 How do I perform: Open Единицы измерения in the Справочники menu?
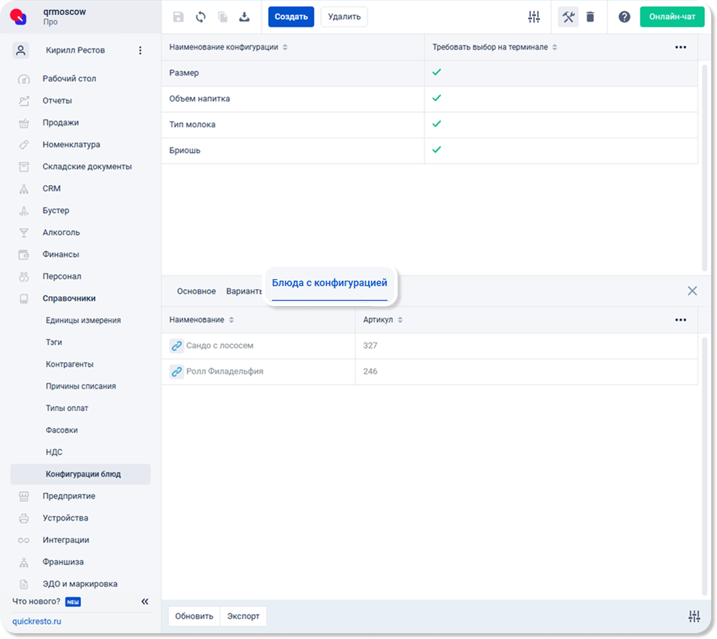(83, 320)
